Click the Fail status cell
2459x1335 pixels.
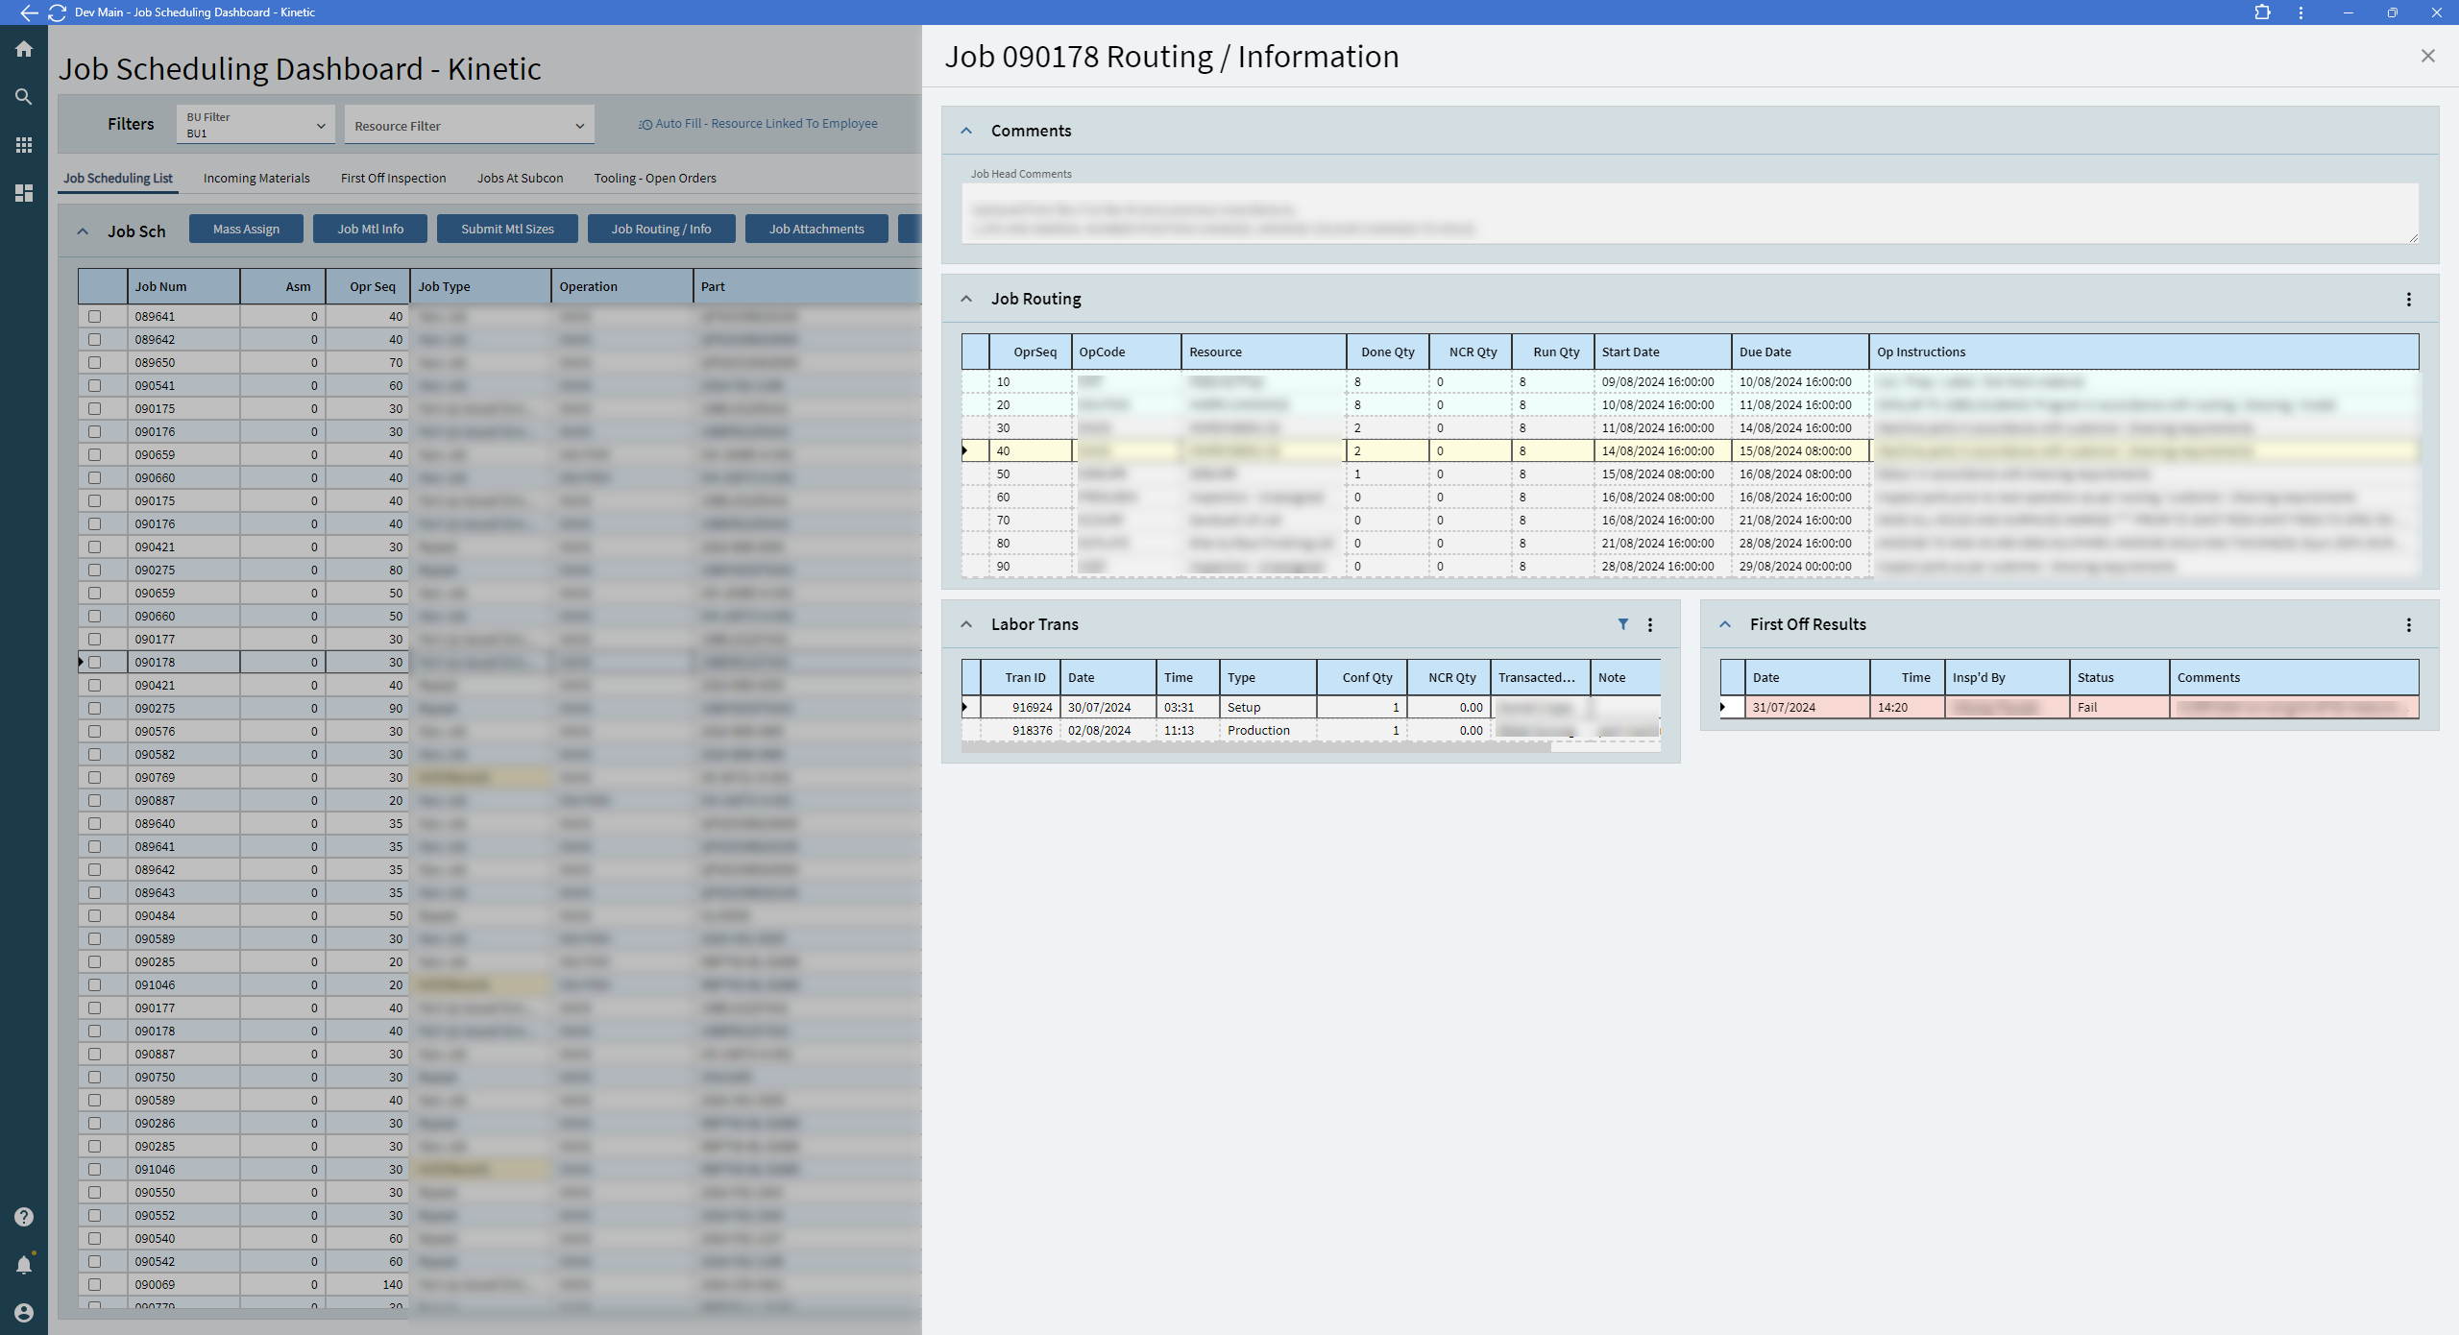point(2119,707)
